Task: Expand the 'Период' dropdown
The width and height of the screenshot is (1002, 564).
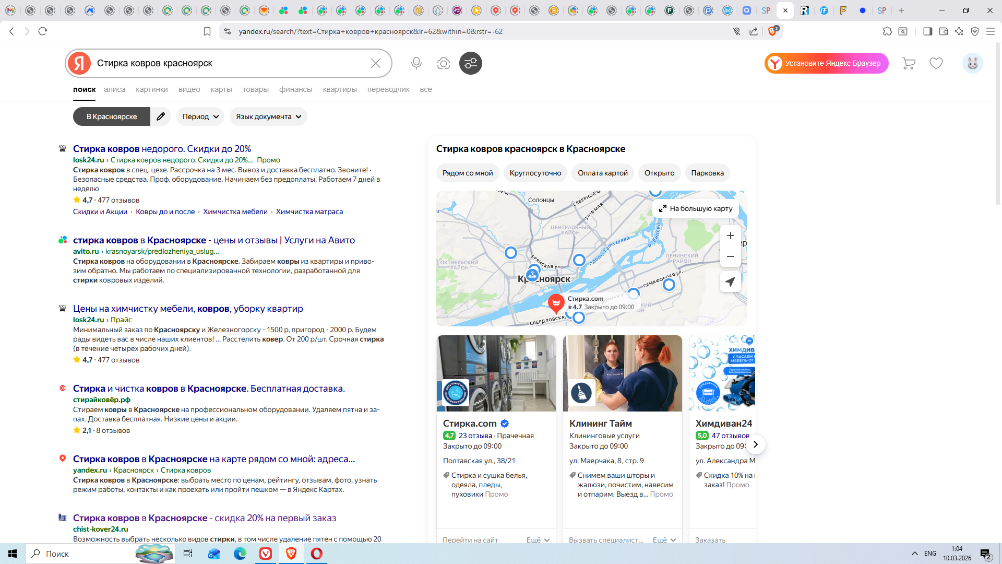Action: coord(200,116)
